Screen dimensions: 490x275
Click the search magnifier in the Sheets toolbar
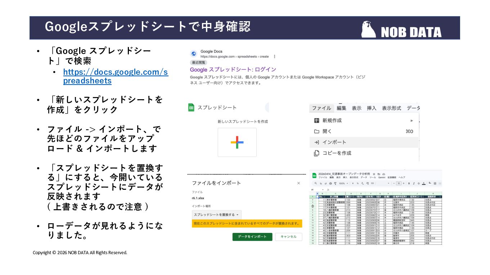(x=316, y=183)
